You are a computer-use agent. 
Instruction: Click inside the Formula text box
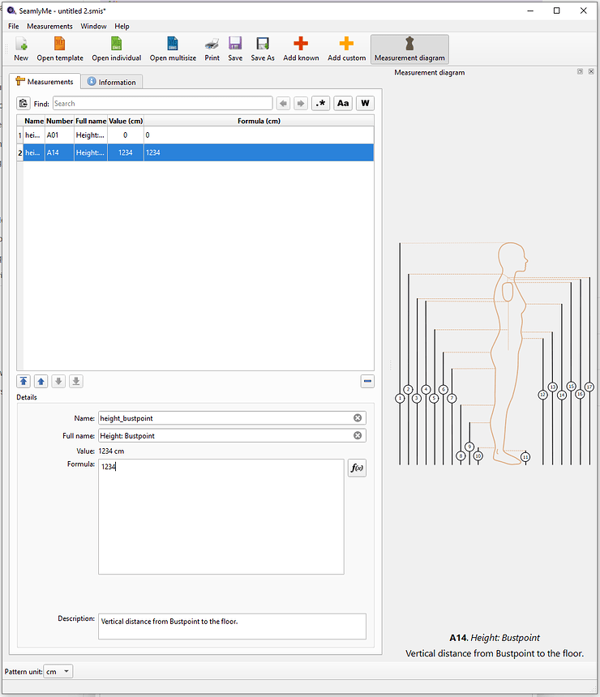[x=221, y=516]
